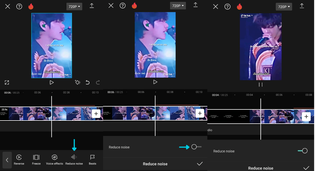Viewport: 315px width, 171px height.
Task: Open the Beats tool
Action: pos(92,160)
